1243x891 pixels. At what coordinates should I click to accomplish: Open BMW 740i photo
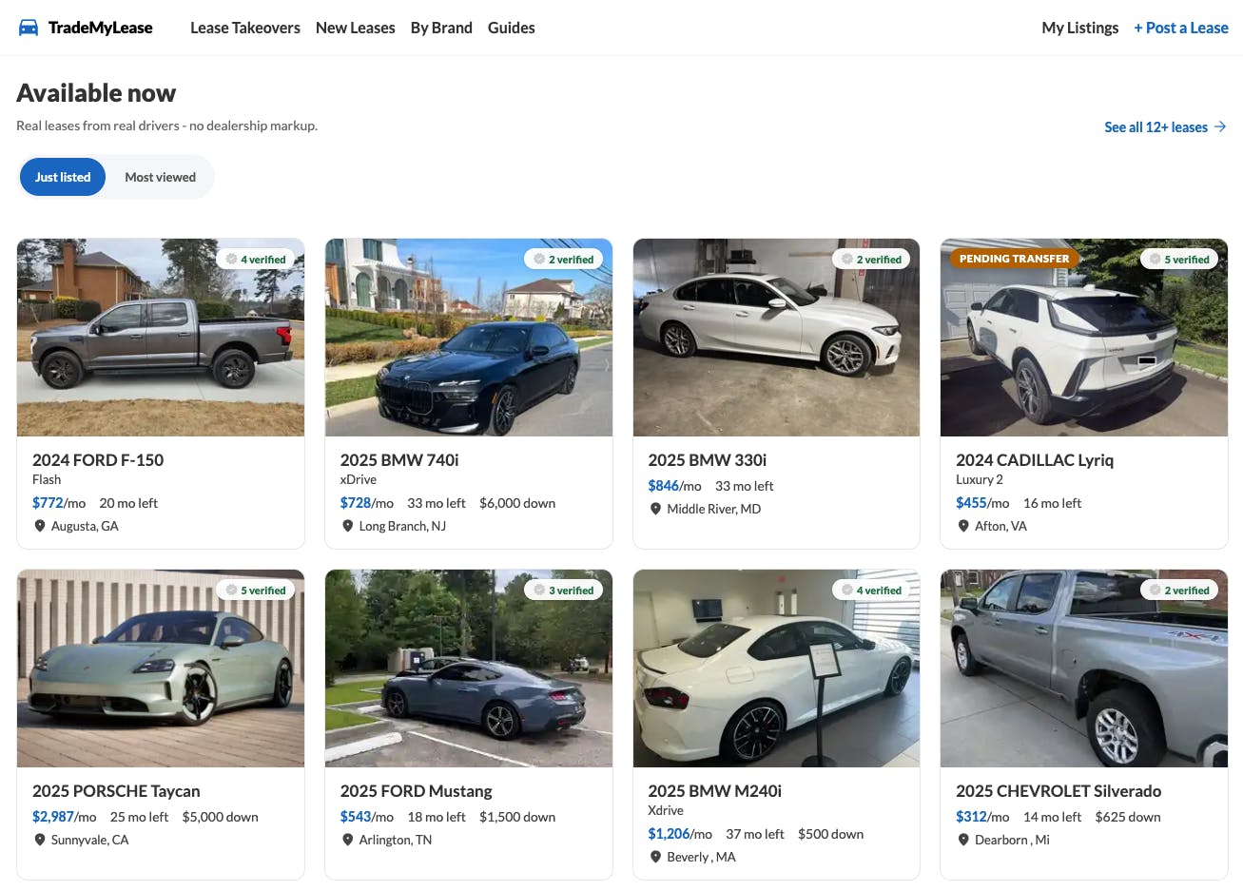(469, 338)
